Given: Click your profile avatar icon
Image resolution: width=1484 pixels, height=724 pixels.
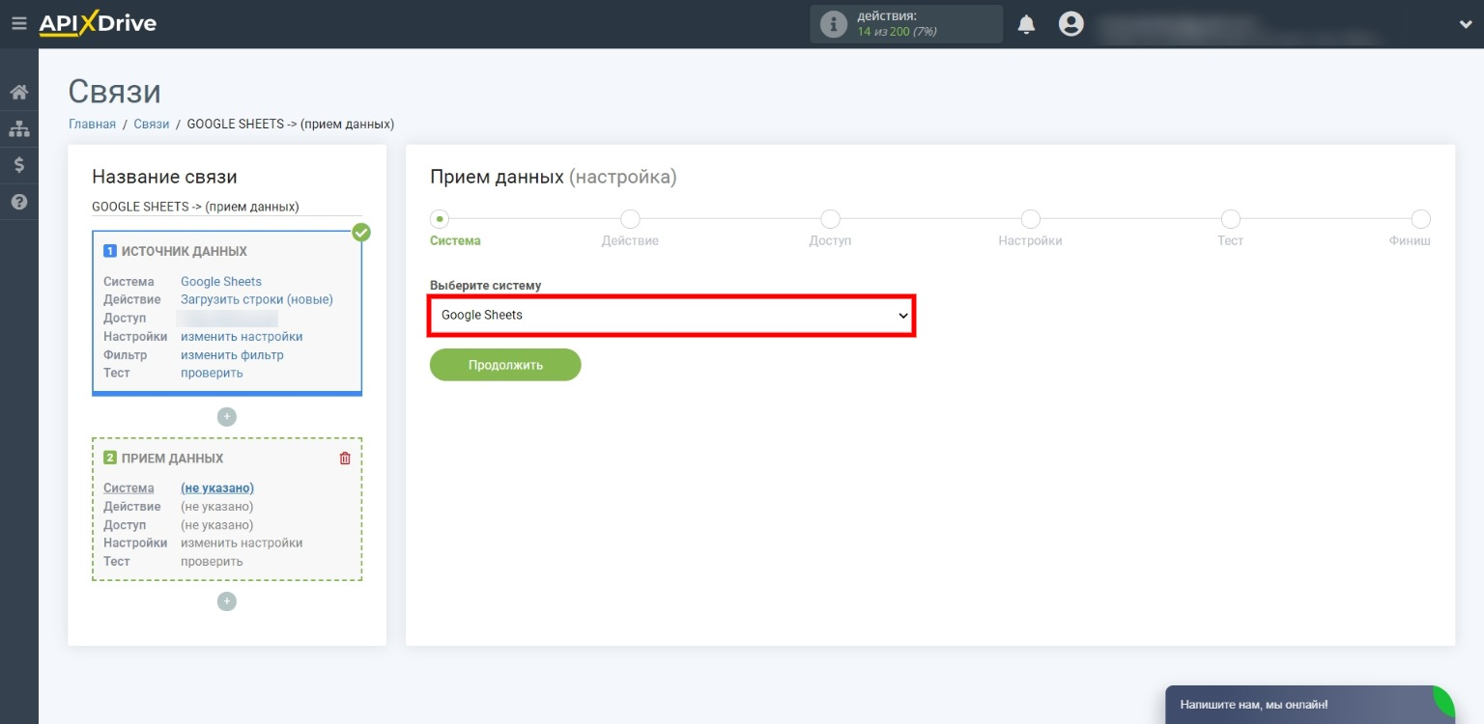Looking at the screenshot, I should click(x=1071, y=24).
